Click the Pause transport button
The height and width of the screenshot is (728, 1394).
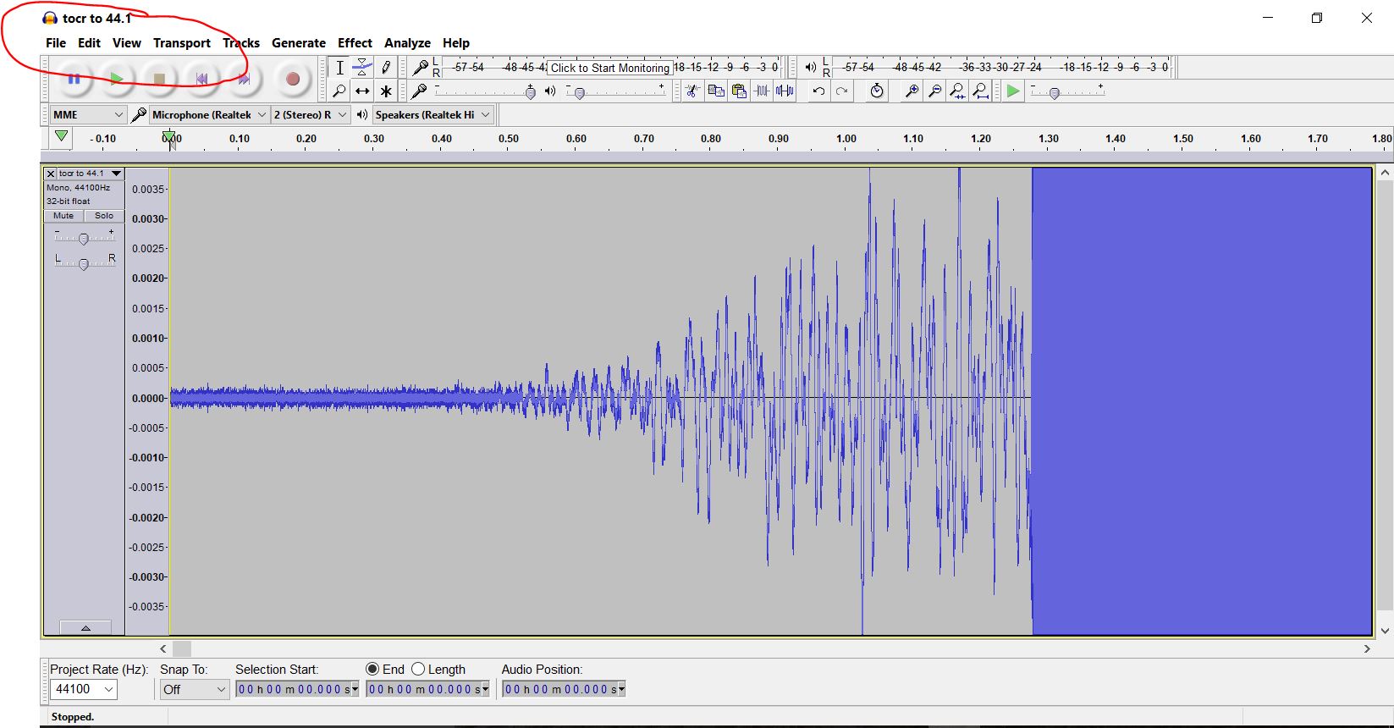(x=74, y=79)
